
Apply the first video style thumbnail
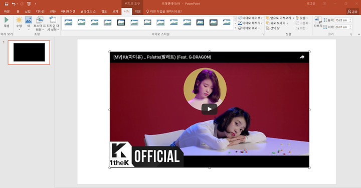(68, 22)
